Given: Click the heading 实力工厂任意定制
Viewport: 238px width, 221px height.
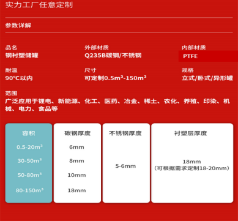Looking at the screenshot, I should (39, 5).
